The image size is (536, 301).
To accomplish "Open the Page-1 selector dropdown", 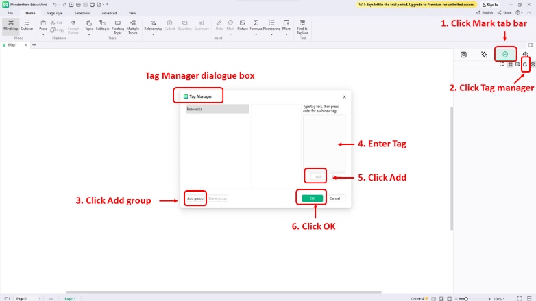I will (x=40, y=299).
